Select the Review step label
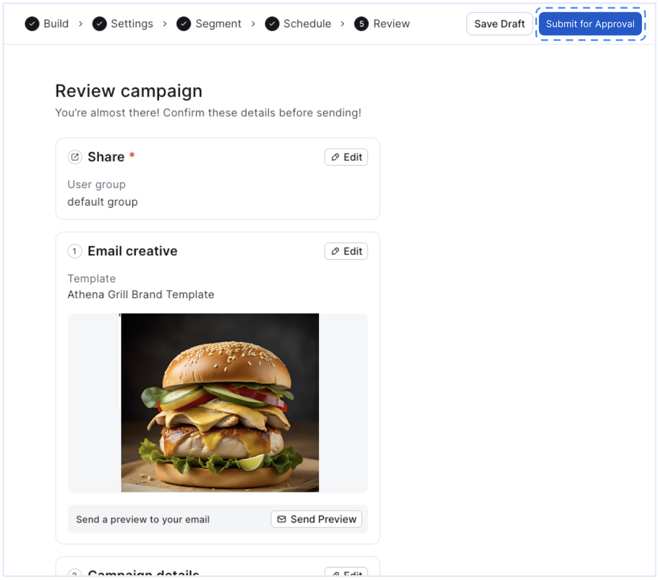Screen dimensions: 658x580 [x=391, y=24]
